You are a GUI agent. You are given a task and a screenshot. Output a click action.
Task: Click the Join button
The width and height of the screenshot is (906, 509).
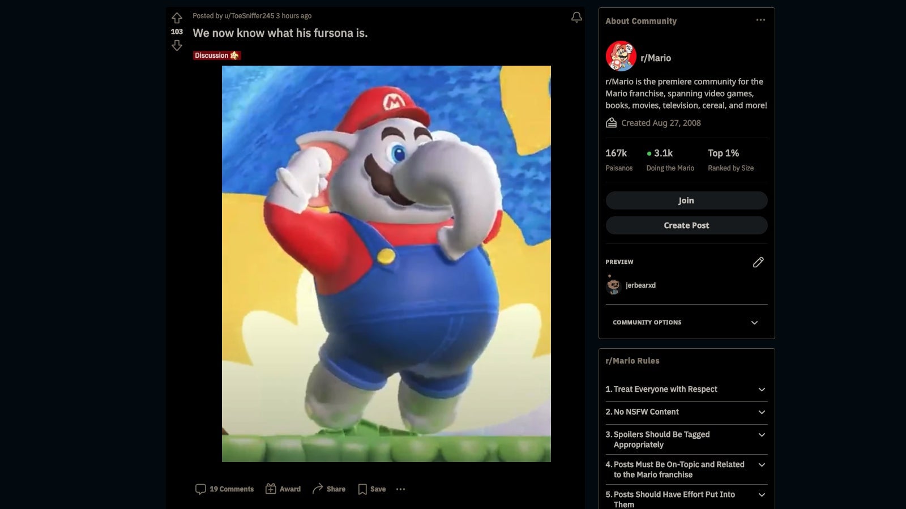686,200
